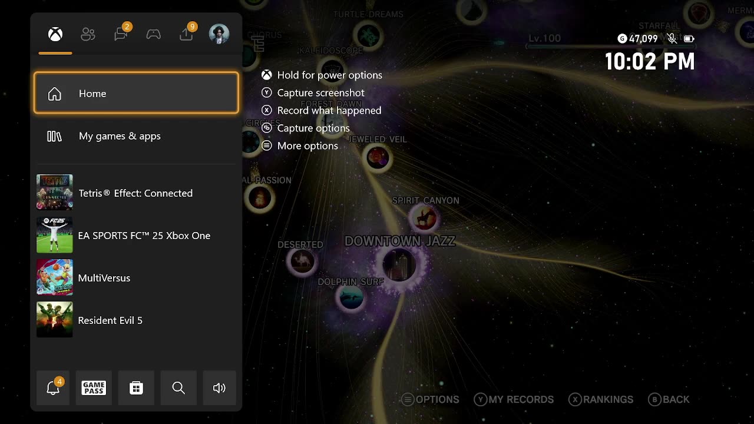Click the Options button in game

pos(431,399)
